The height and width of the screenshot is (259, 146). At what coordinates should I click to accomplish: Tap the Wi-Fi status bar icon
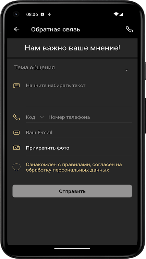(x=116, y=14)
